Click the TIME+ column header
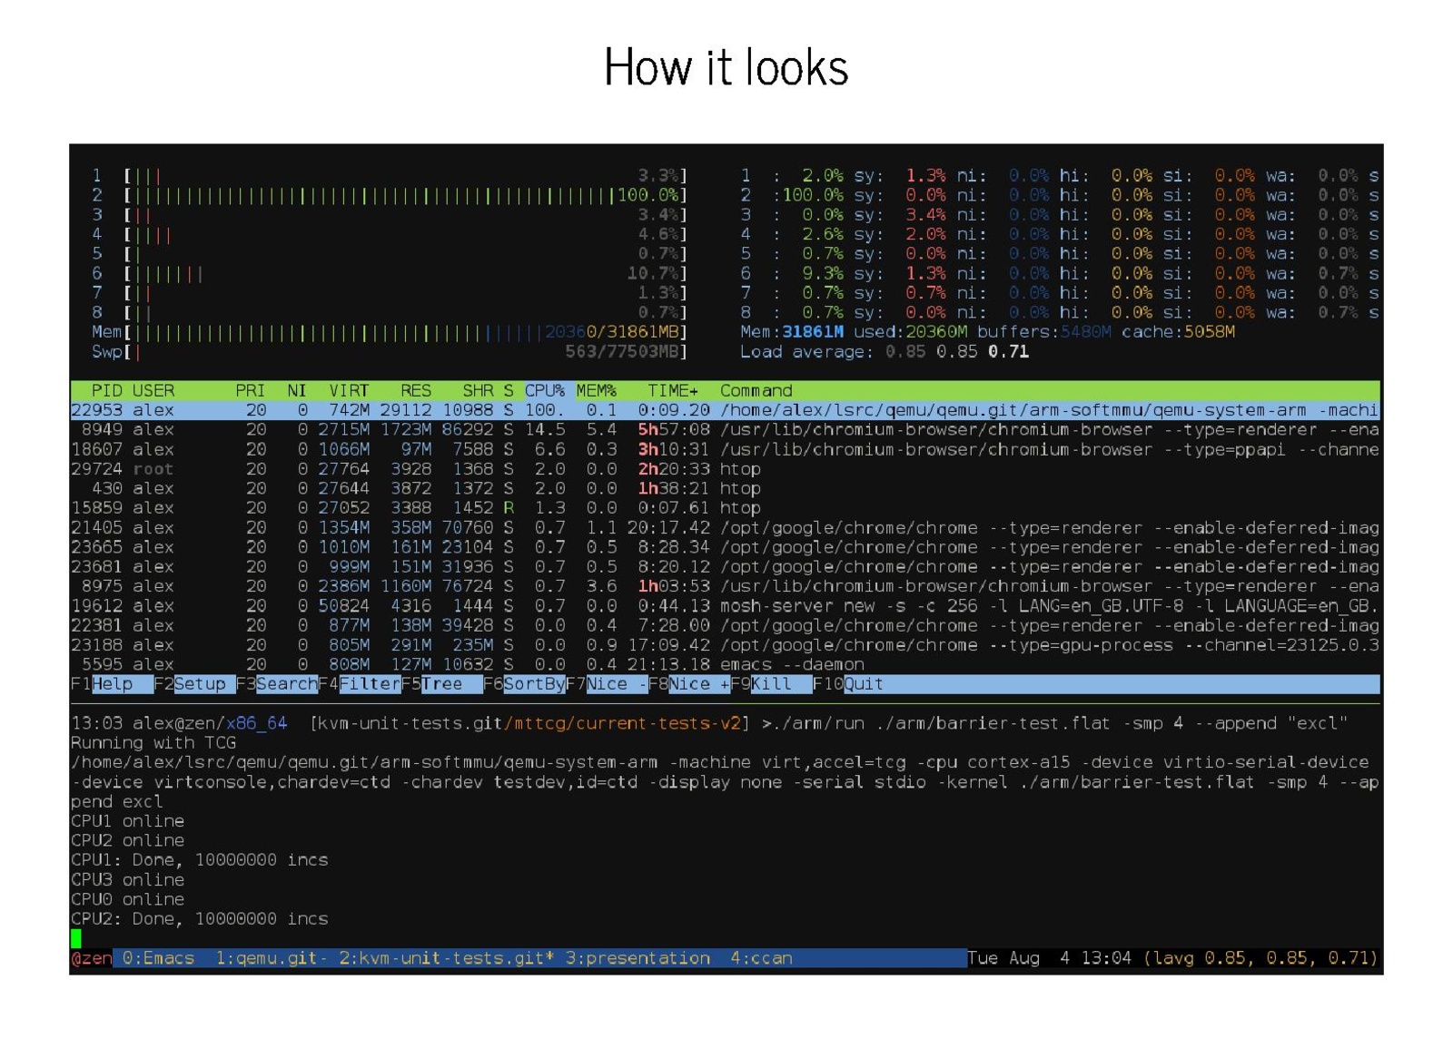 672,391
